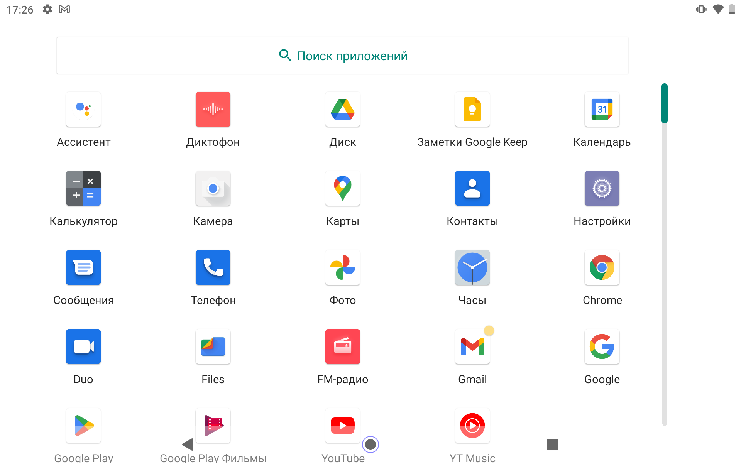Launch the Chrome browser
Screen dimensions: 741x463
coord(602,268)
